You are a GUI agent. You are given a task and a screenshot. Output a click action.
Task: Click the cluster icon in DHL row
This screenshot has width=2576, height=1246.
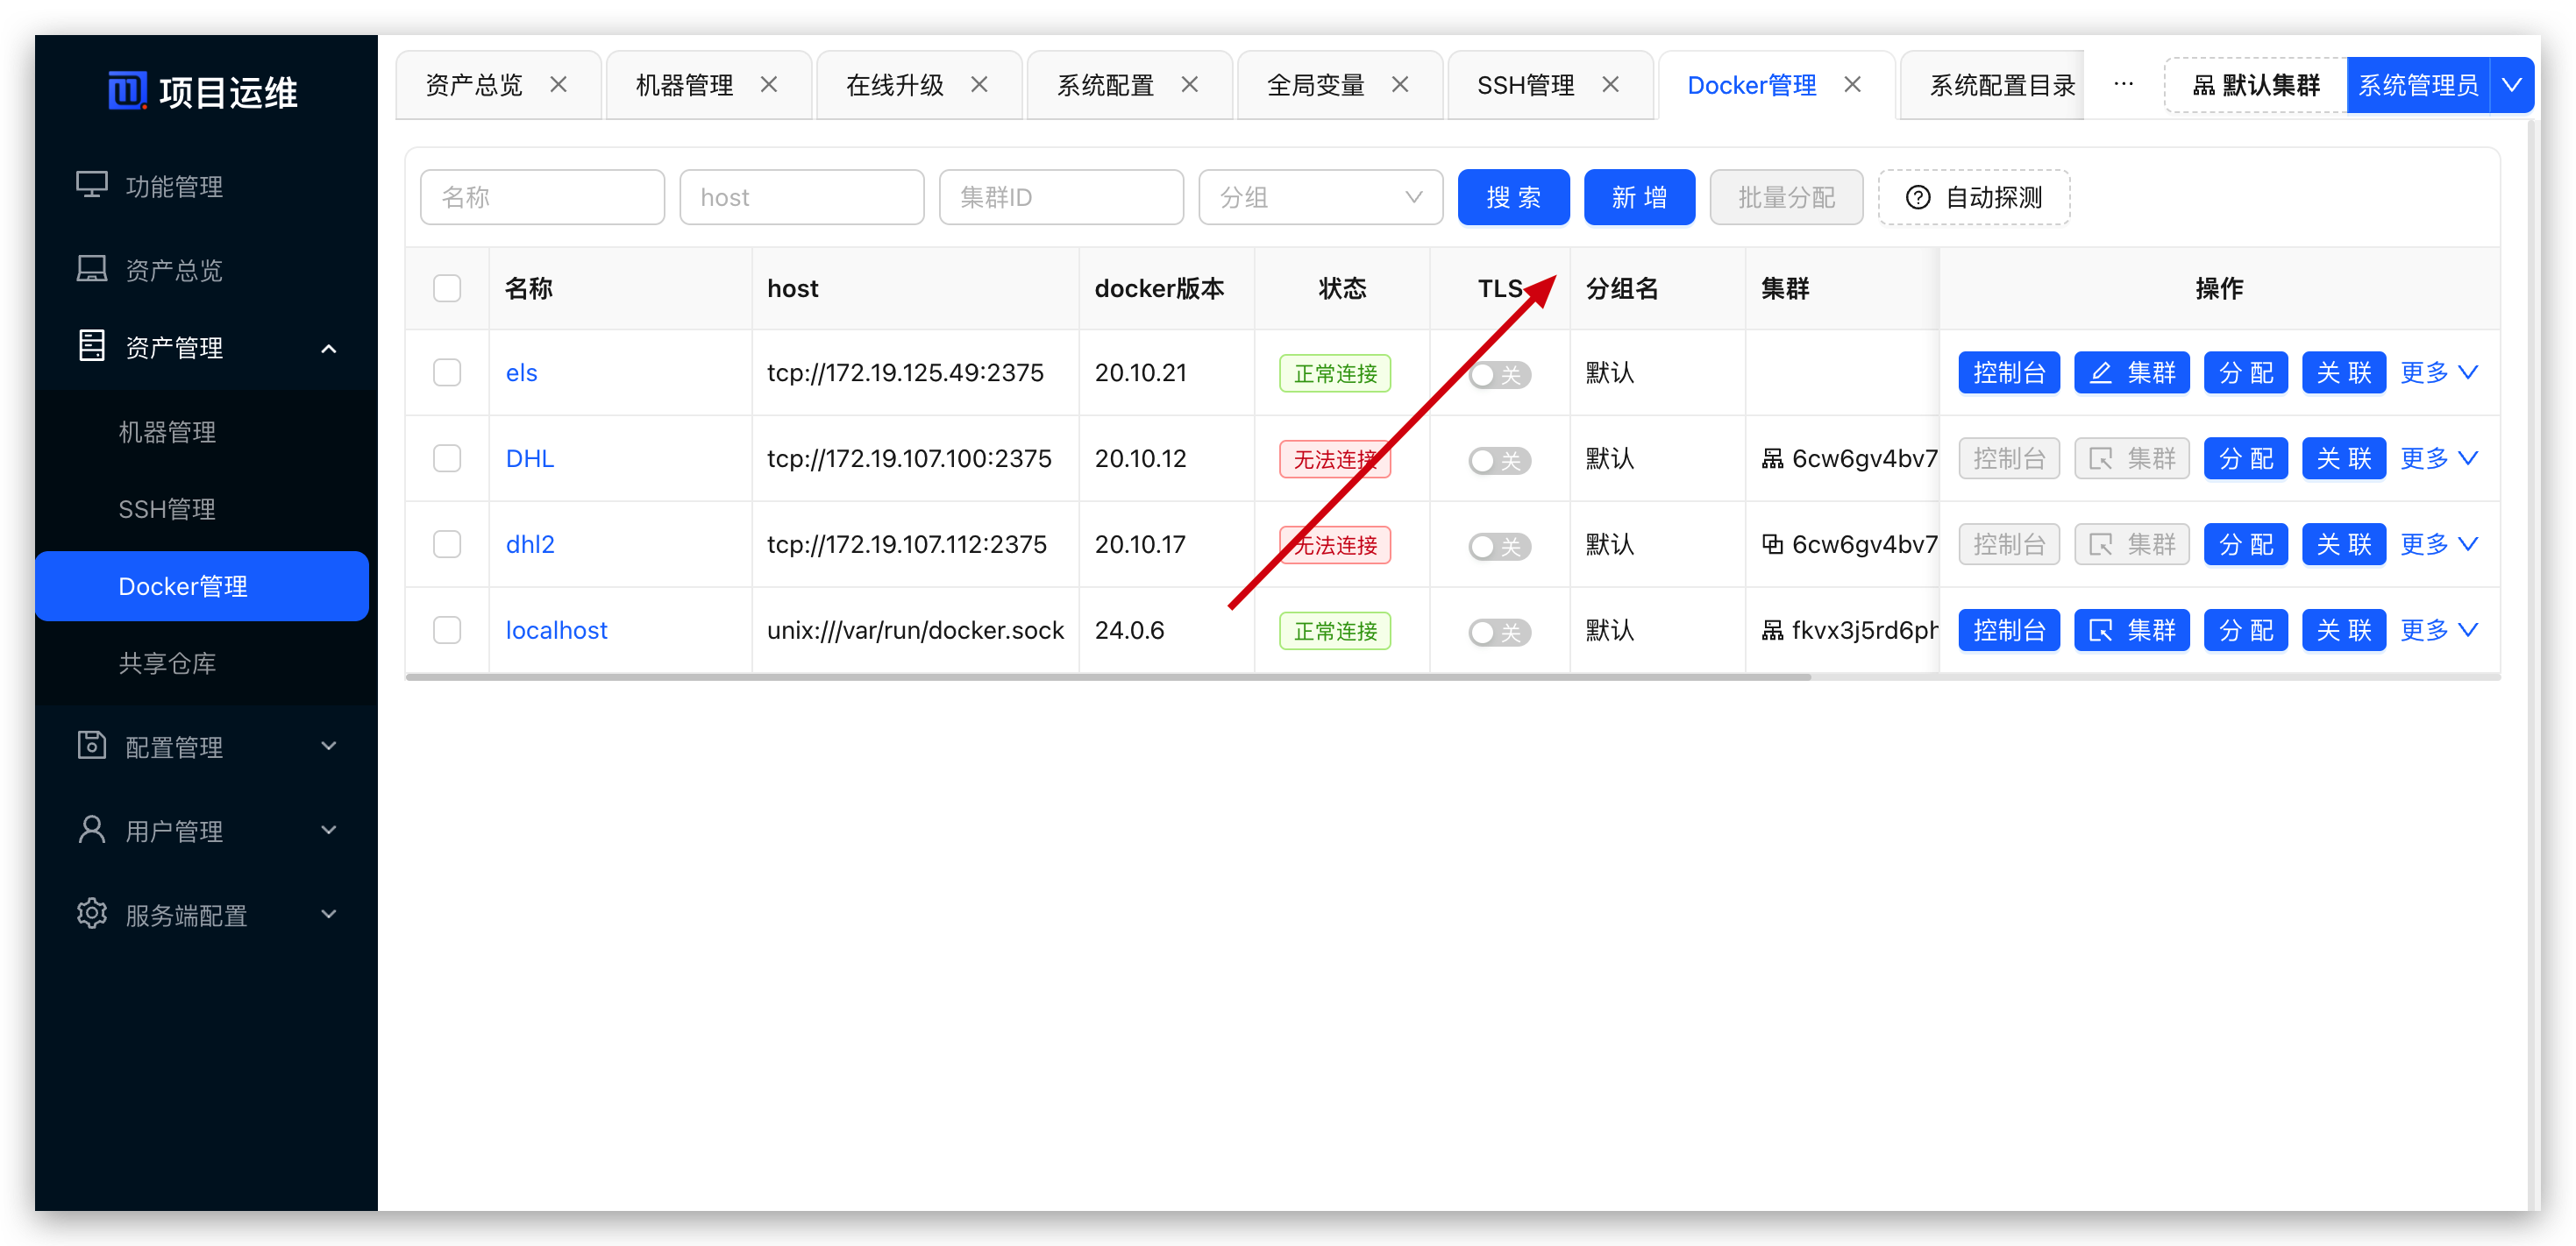click(x=1772, y=458)
